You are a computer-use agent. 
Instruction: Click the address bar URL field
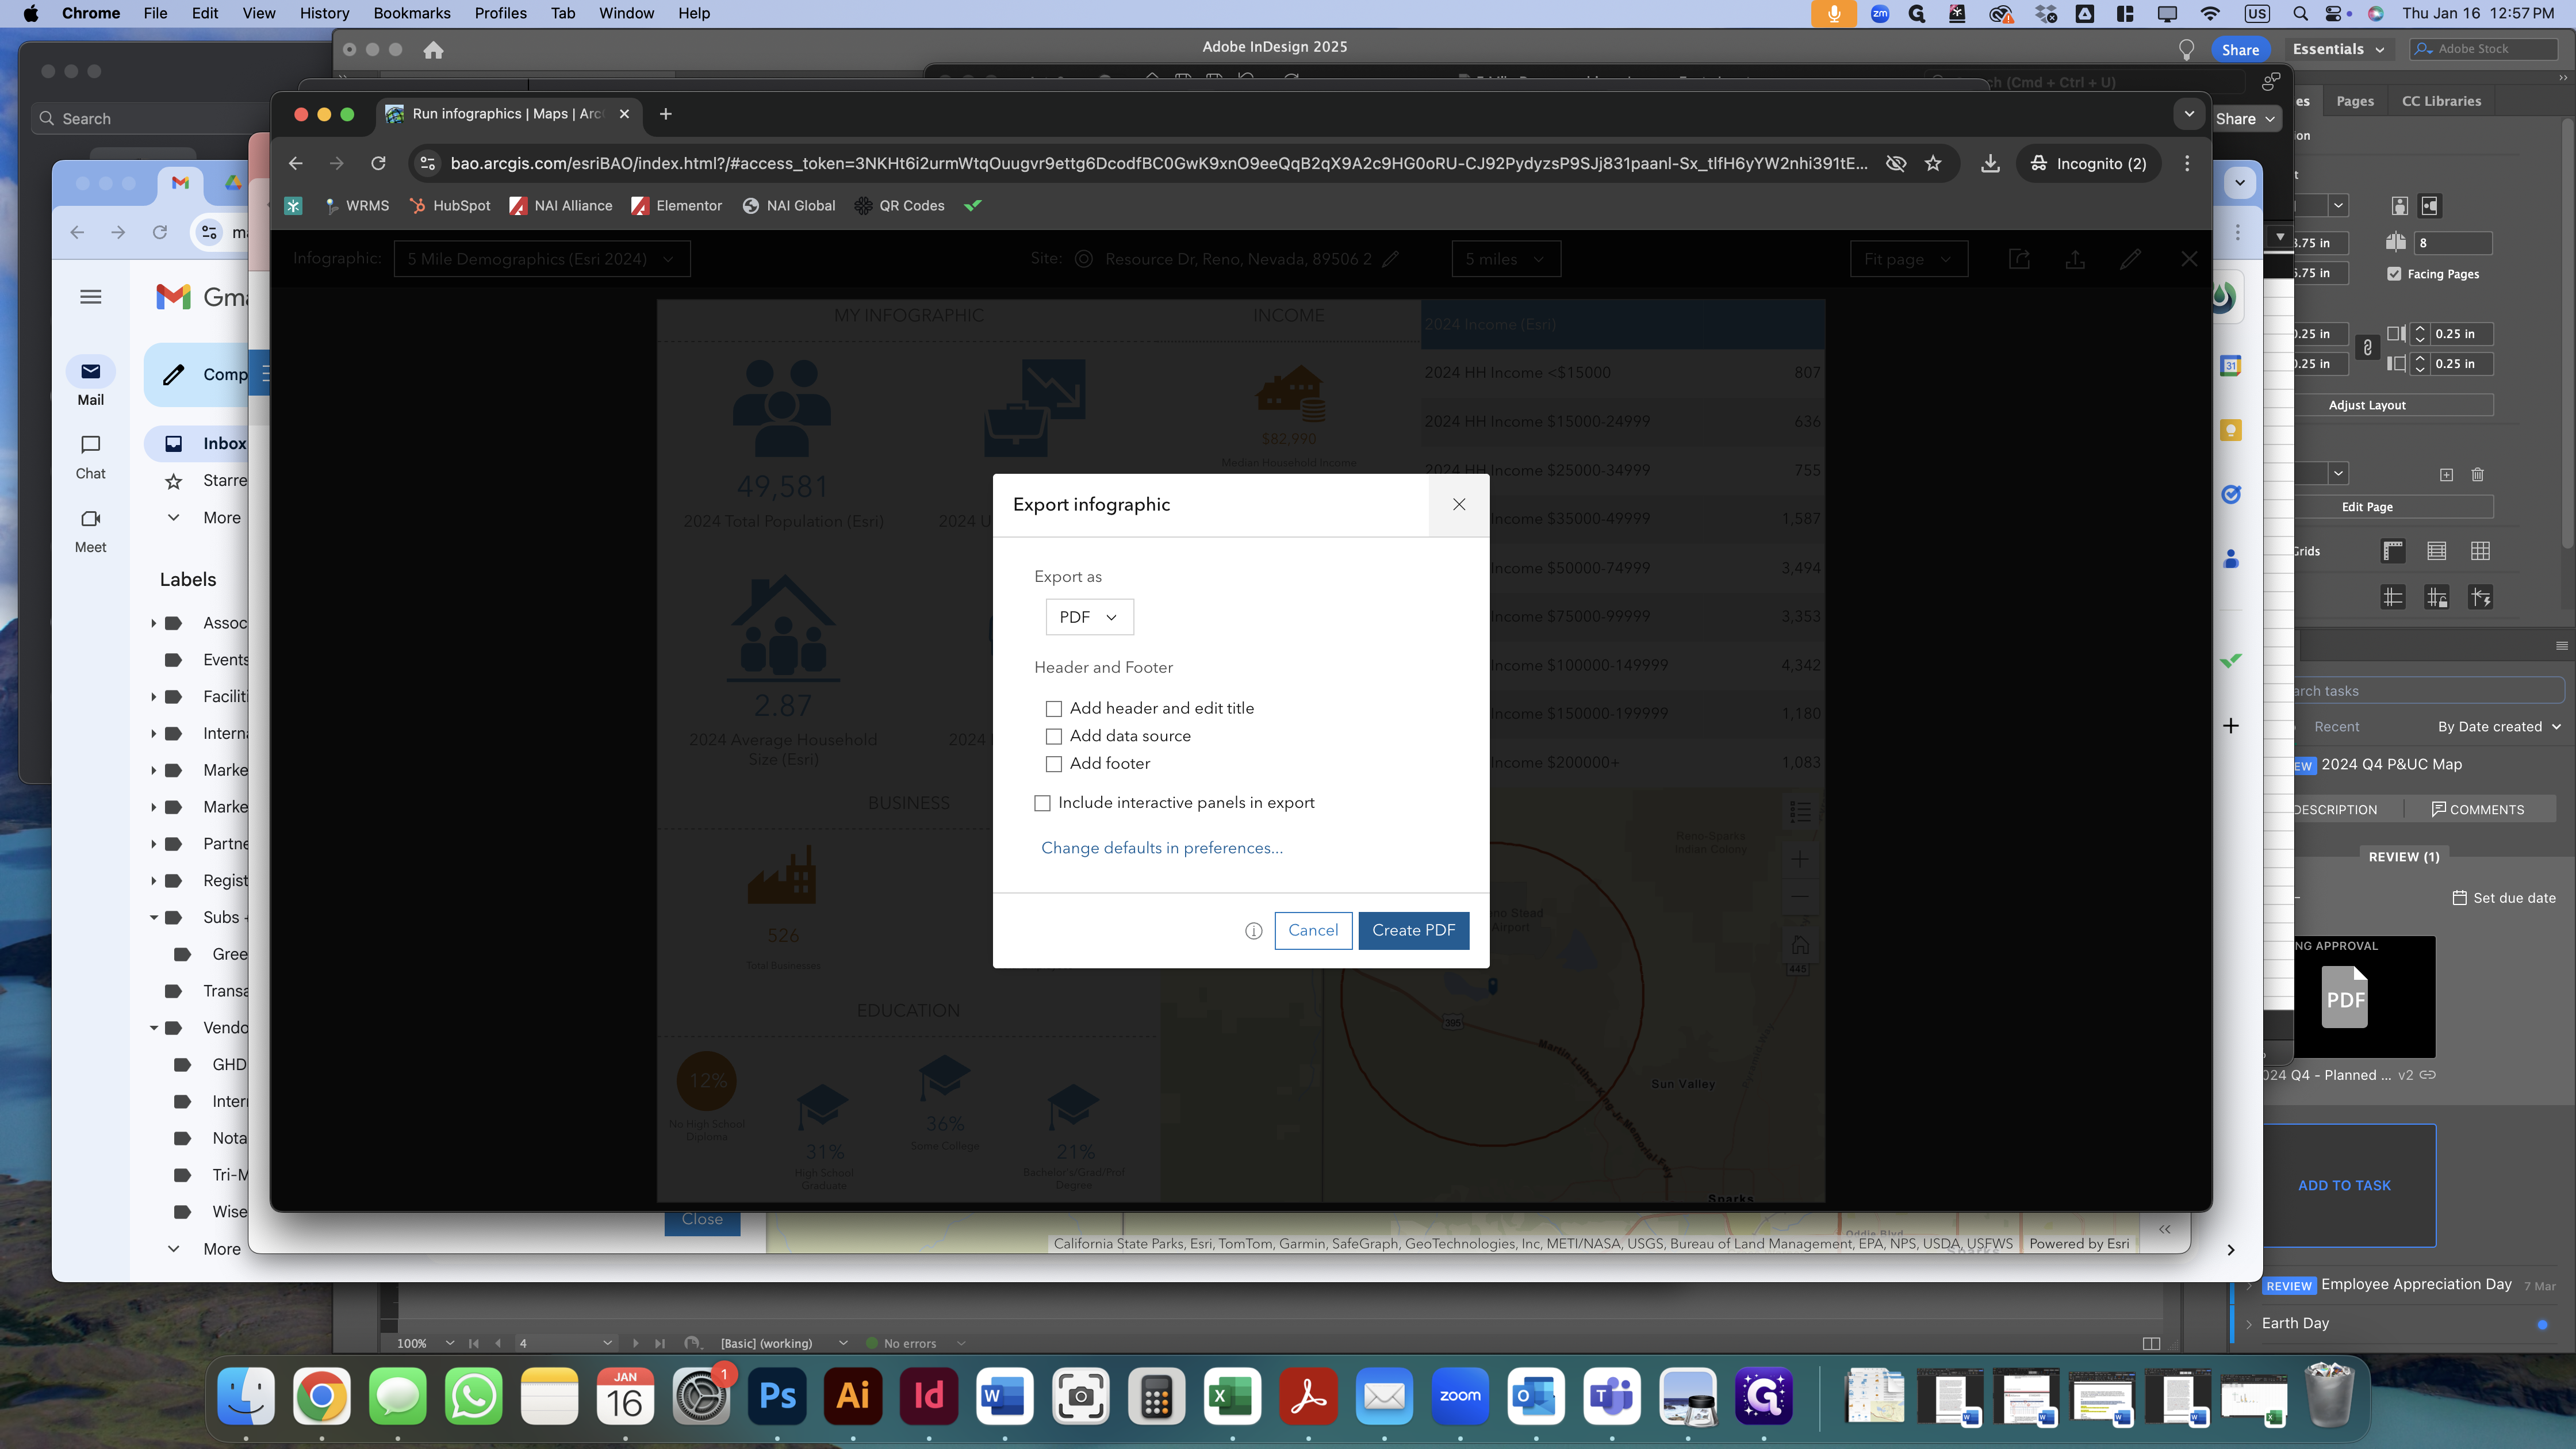click(1158, 164)
